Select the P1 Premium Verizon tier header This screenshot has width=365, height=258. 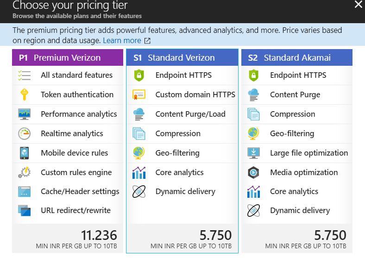click(x=67, y=58)
